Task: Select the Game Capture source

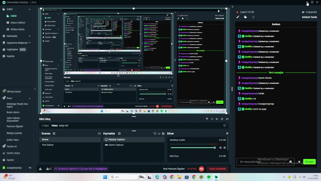Action: (134, 145)
